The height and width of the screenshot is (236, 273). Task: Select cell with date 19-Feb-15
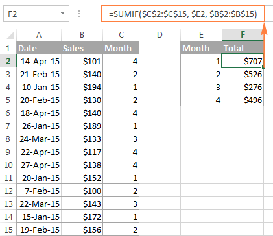tap(39, 230)
